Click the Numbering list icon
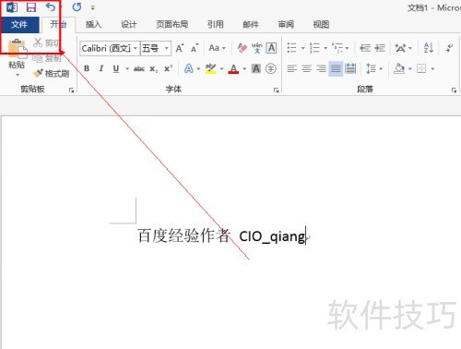461x349 pixels. click(x=314, y=48)
